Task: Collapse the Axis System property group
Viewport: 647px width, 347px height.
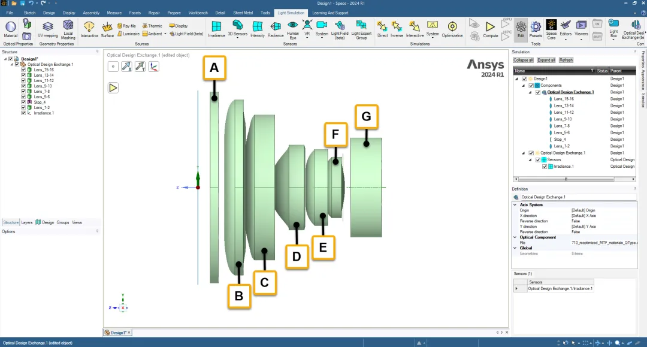Action: pyautogui.click(x=515, y=204)
